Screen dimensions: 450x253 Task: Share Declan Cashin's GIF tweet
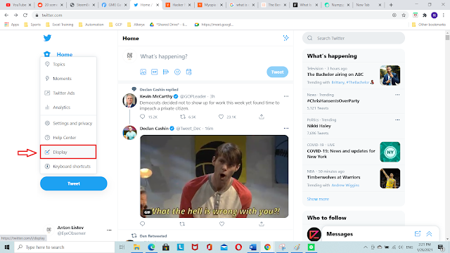coord(262,223)
